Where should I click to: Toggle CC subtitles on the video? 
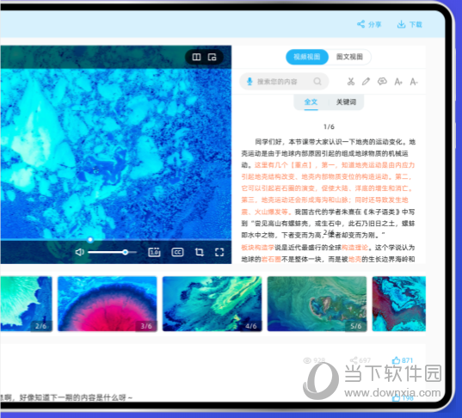177,252
